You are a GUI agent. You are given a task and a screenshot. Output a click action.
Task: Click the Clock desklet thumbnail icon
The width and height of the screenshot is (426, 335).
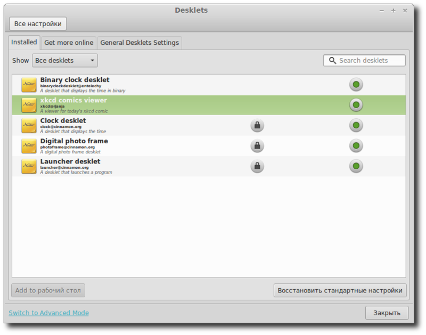pos(29,125)
